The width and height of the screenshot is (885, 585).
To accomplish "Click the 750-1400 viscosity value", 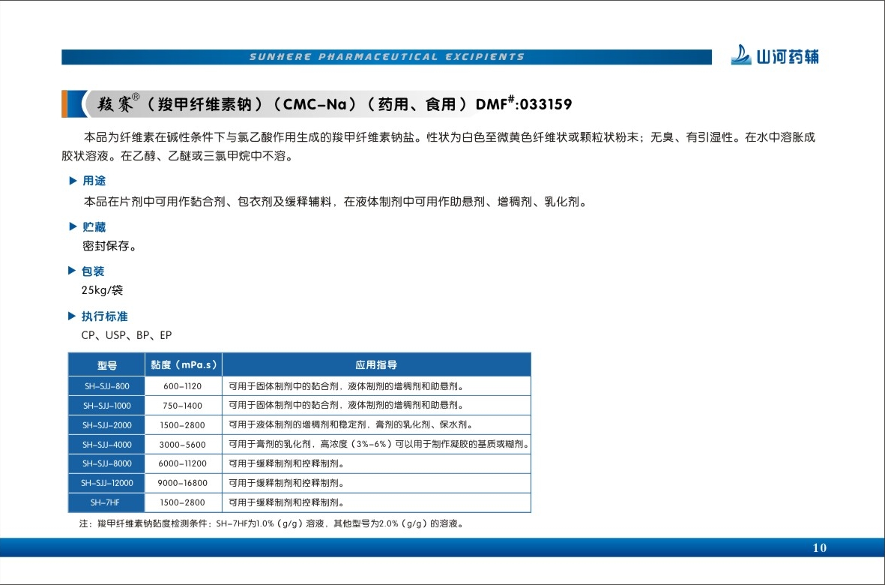I will 182,406.
